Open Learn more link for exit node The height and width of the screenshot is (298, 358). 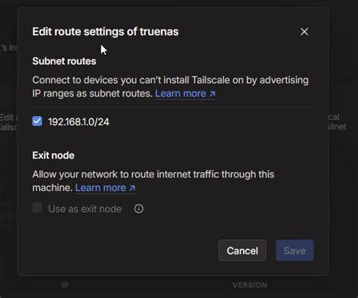coord(106,188)
